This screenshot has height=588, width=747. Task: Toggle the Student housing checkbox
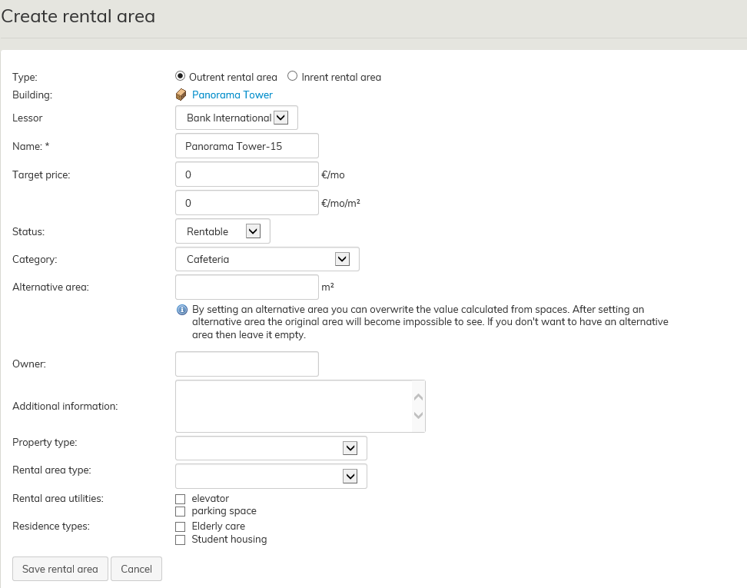[x=181, y=540]
